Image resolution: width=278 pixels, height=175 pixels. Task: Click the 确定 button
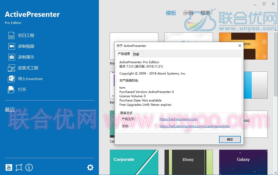(230, 139)
